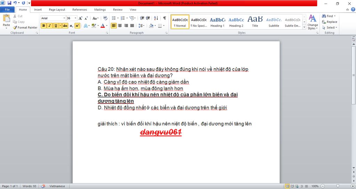Screen dimensions: 356x189
Task: Apply the Heading 1 style
Action: point(217,22)
